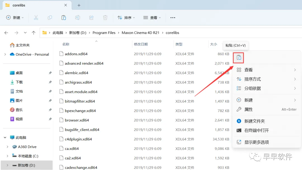
Task: Select the c4dplugin.xdl64 file
Action: pyautogui.click(x=78, y=139)
